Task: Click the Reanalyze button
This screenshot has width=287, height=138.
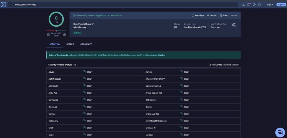Action: (x=198, y=16)
